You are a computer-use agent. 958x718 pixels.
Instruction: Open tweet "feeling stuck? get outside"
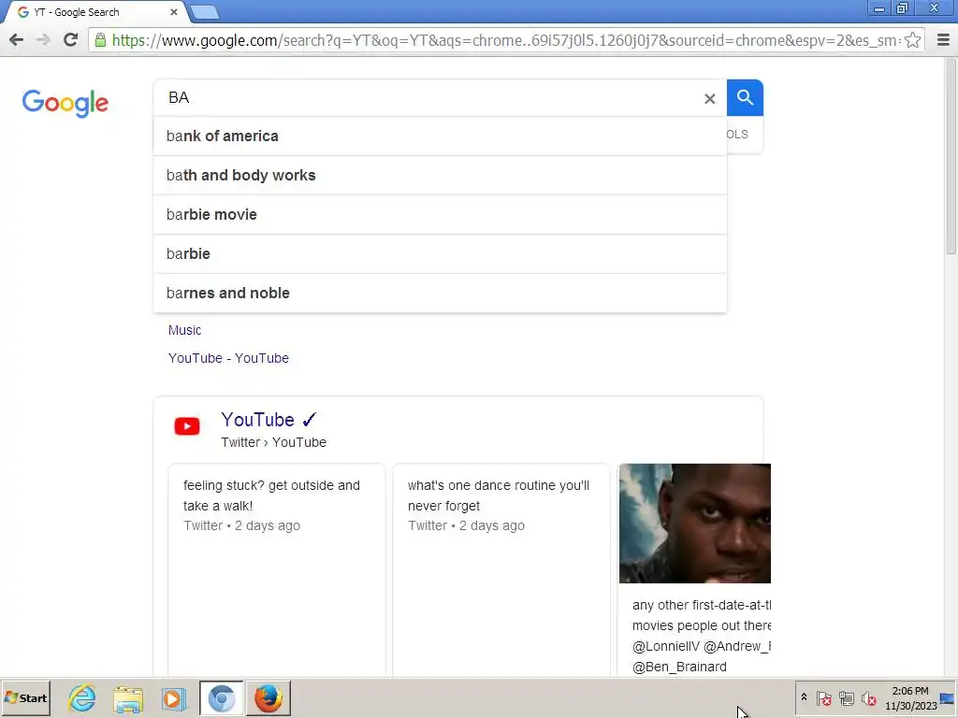(276, 569)
